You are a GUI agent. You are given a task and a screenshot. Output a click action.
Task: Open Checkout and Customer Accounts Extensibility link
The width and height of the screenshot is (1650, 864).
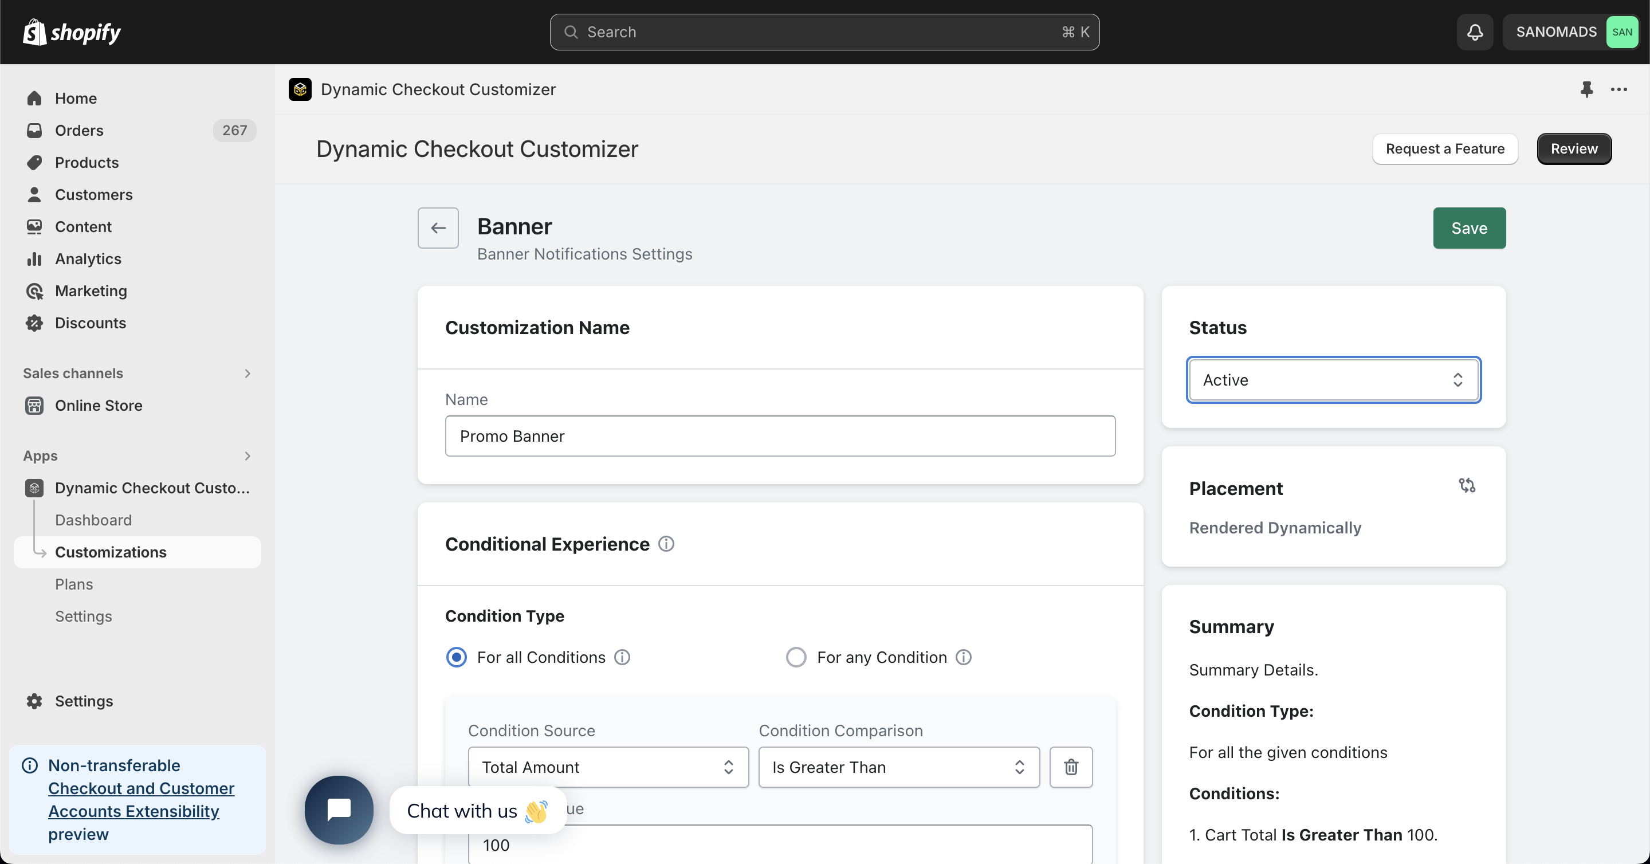(x=141, y=800)
